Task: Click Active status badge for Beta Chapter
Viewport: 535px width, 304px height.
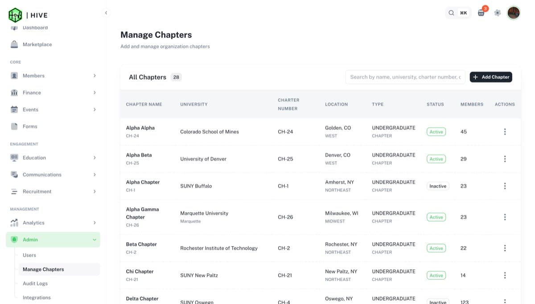Action: (x=436, y=248)
